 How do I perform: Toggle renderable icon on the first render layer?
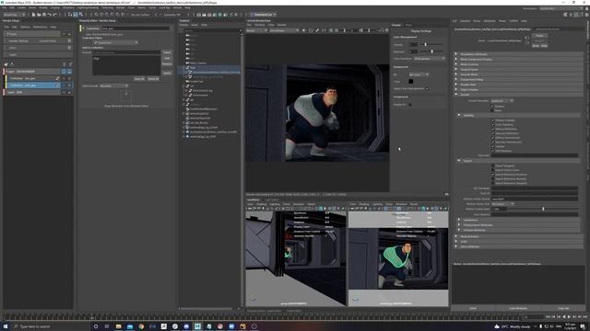pos(70,72)
